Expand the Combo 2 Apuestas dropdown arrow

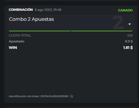[130, 24]
